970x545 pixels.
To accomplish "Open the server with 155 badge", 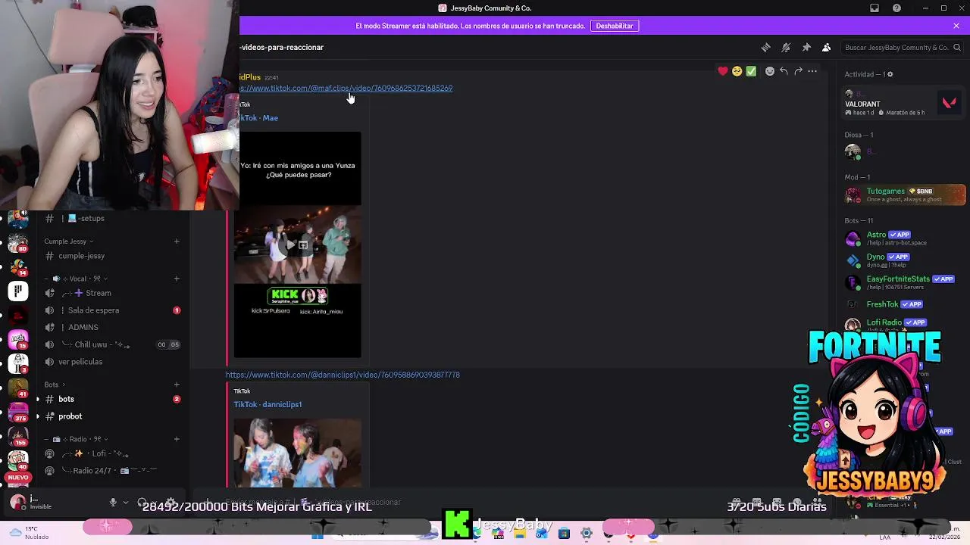I will click(x=18, y=437).
